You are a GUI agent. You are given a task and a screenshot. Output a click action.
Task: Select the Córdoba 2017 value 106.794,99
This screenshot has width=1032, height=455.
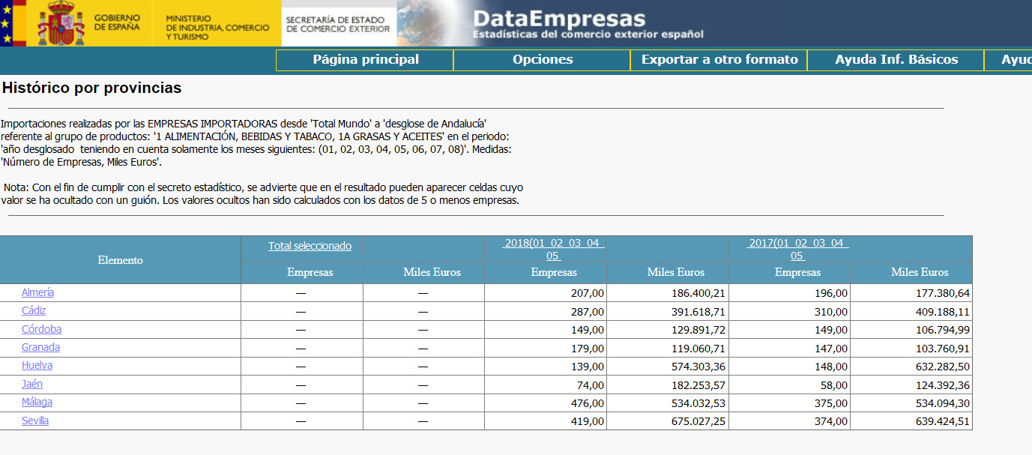click(943, 330)
